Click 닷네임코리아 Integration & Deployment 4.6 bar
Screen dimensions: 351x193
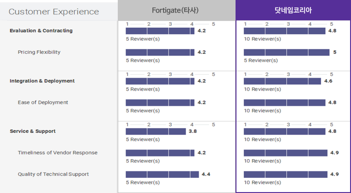coord(282,81)
